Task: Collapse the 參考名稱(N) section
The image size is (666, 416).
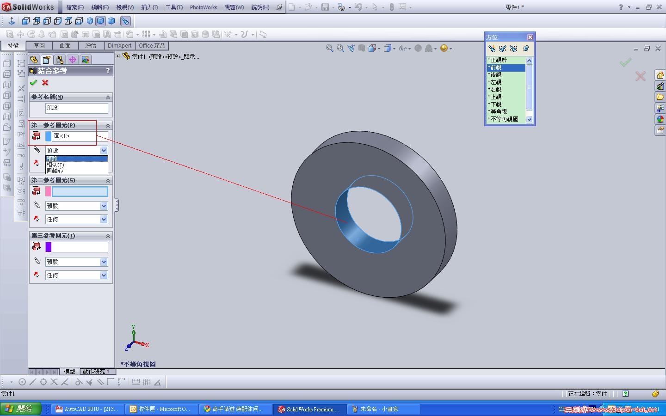Action: (108, 97)
